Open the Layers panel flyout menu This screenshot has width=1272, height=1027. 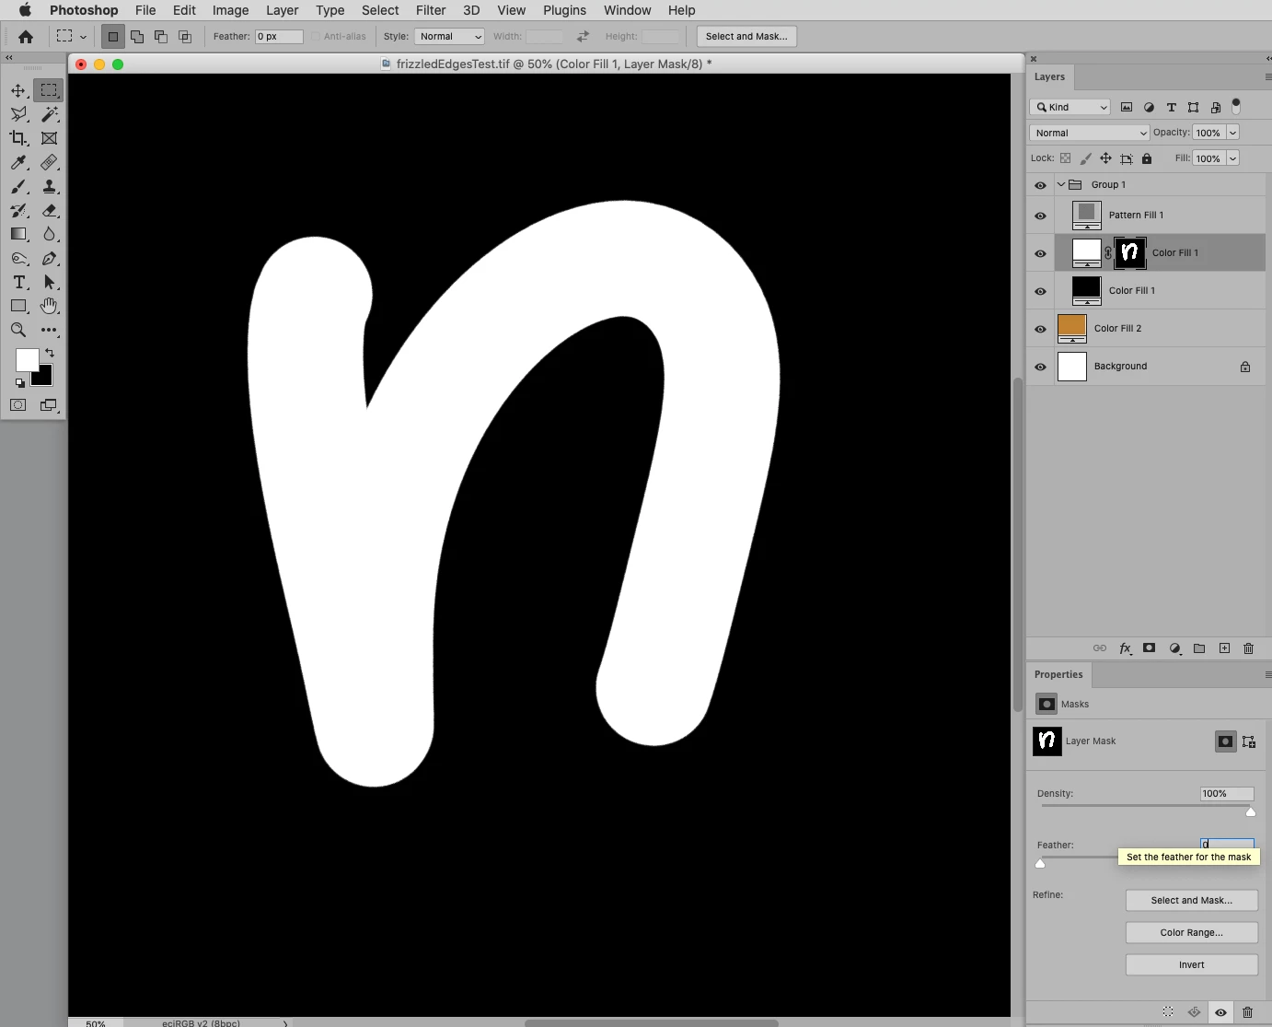coord(1267,77)
